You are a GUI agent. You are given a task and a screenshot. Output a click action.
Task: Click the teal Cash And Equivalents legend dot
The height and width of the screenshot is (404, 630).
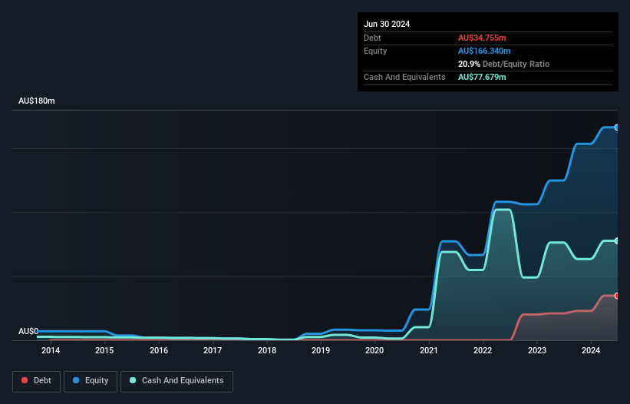[133, 380]
